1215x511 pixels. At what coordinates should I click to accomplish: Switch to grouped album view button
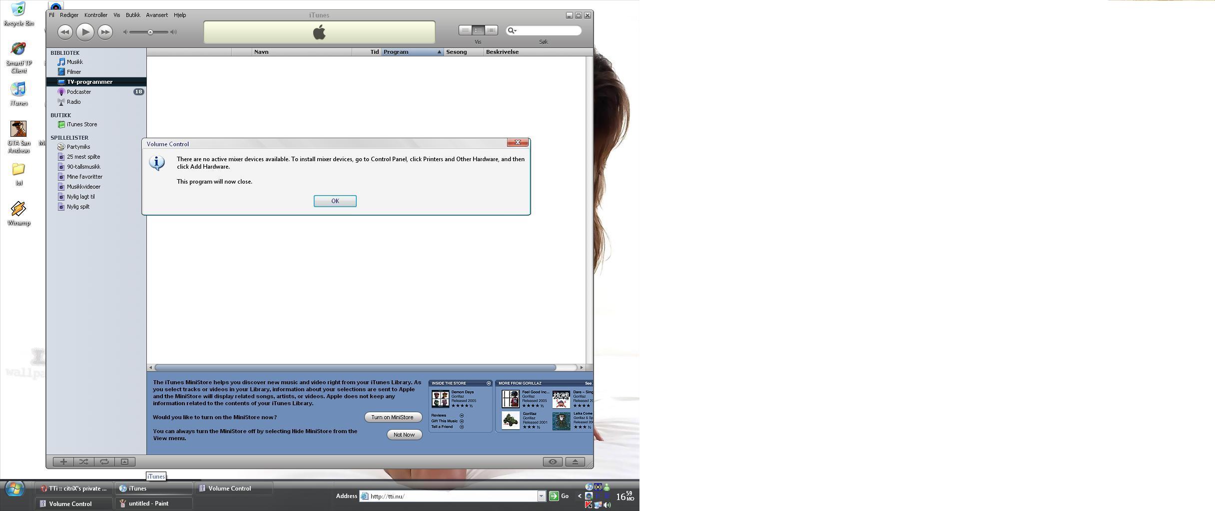478,30
